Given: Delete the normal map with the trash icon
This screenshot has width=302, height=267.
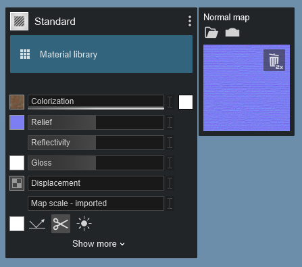Looking at the screenshot, I should tap(274, 60).
